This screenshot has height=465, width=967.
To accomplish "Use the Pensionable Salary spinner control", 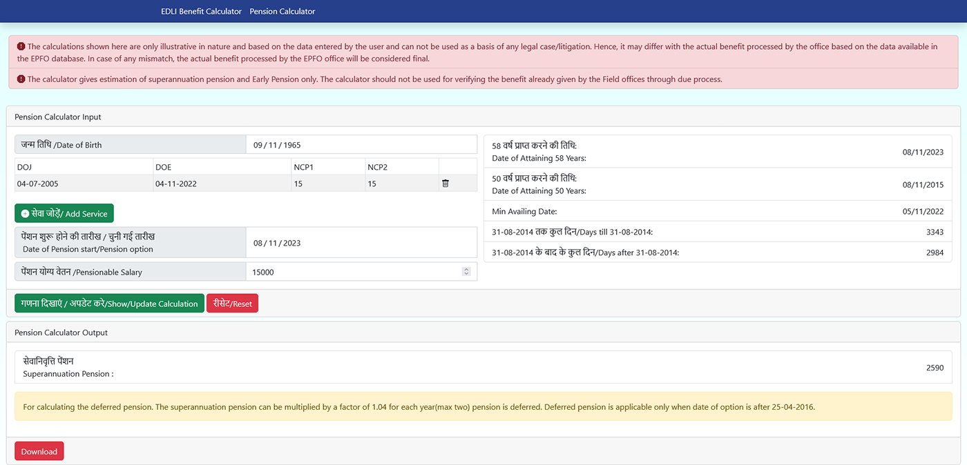I will coord(466,272).
